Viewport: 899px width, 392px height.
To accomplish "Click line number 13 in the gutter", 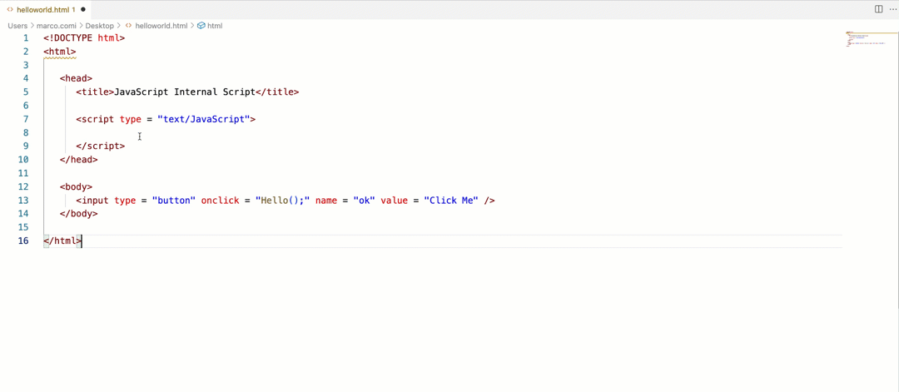I will click(23, 200).
